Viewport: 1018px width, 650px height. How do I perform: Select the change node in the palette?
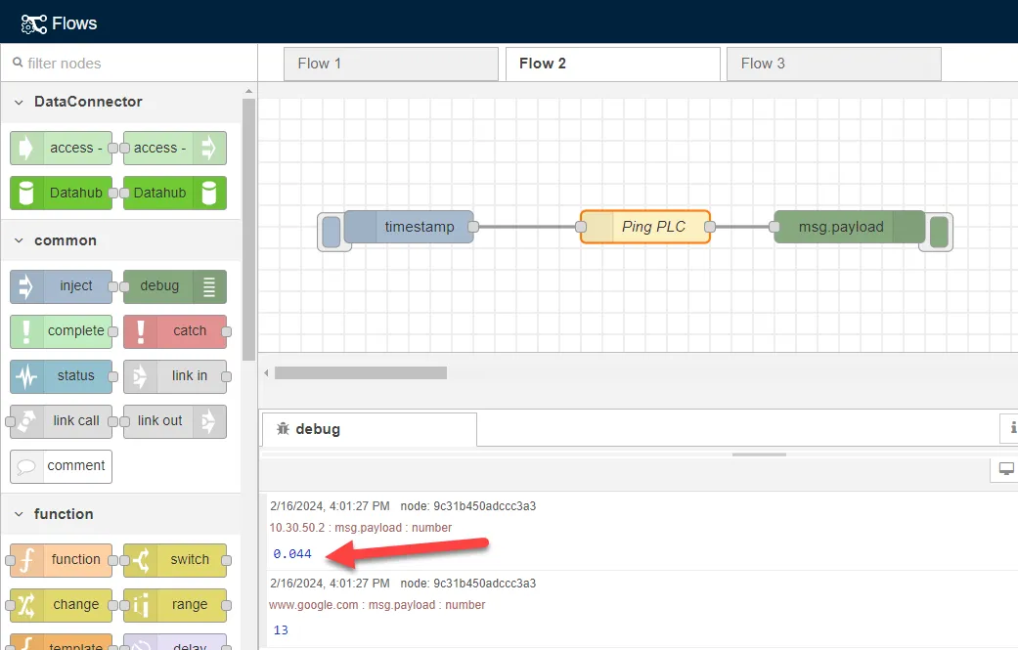pos(61,605)
